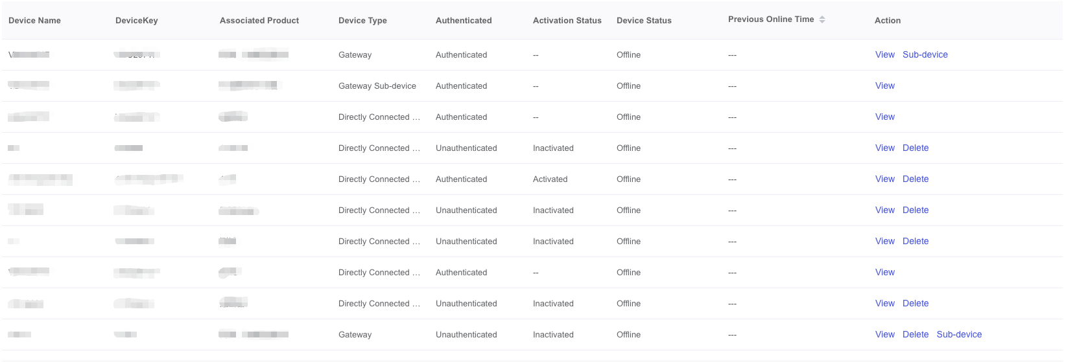1066x364 pixels.
Task: Click the Device Status column header
Action: coord(644,20)
